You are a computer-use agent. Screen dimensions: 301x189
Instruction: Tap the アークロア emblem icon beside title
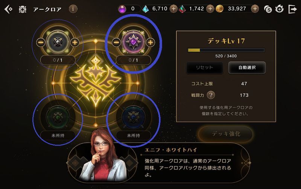23,9
